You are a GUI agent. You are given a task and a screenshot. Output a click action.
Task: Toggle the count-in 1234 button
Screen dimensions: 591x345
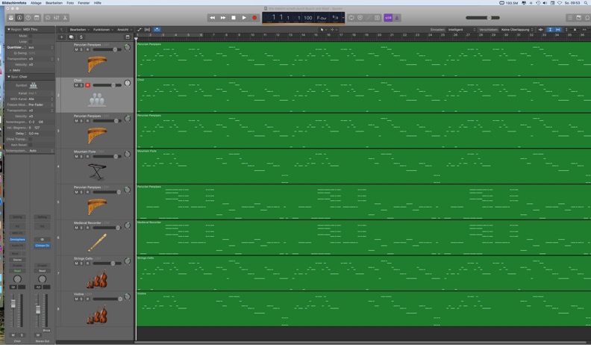(388, 18)
